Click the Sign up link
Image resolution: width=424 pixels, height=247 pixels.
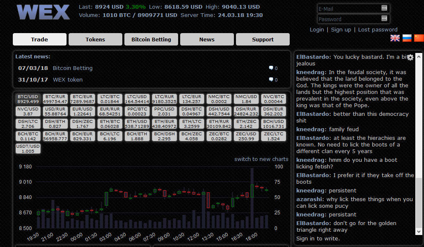click(x=341, y=29)
